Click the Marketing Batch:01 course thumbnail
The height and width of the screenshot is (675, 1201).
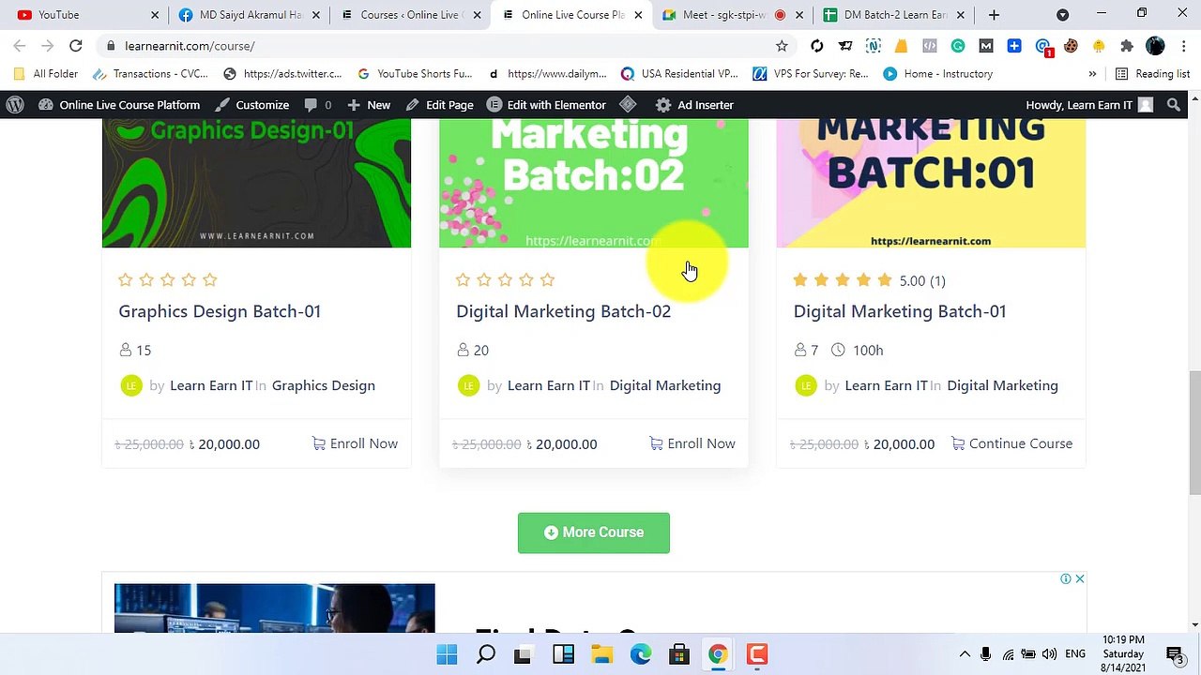tap(931, 184)
